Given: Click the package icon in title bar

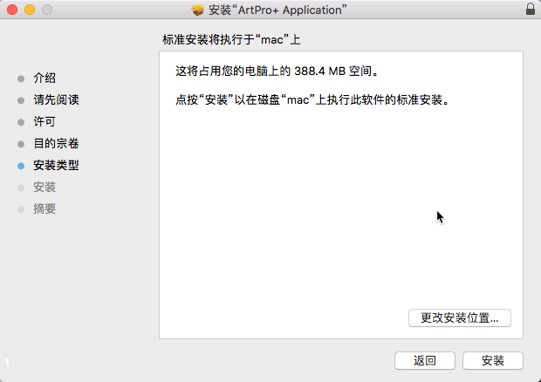Looking at the screenshot, I should coord(198,10).
